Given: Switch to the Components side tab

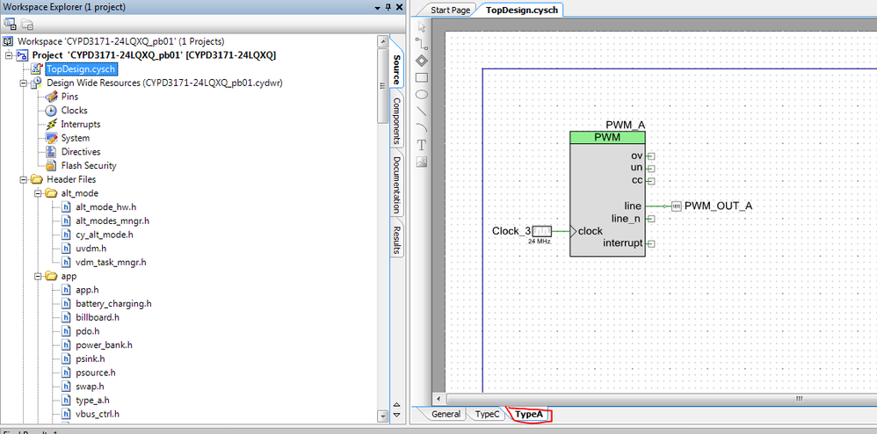Looking at the screenshot, I should [396, 120].
